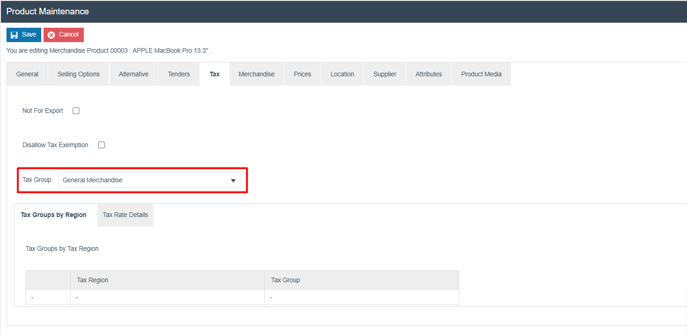
Task: Select the Tax Groups by Region sub-tab
Action: point(54,215)
